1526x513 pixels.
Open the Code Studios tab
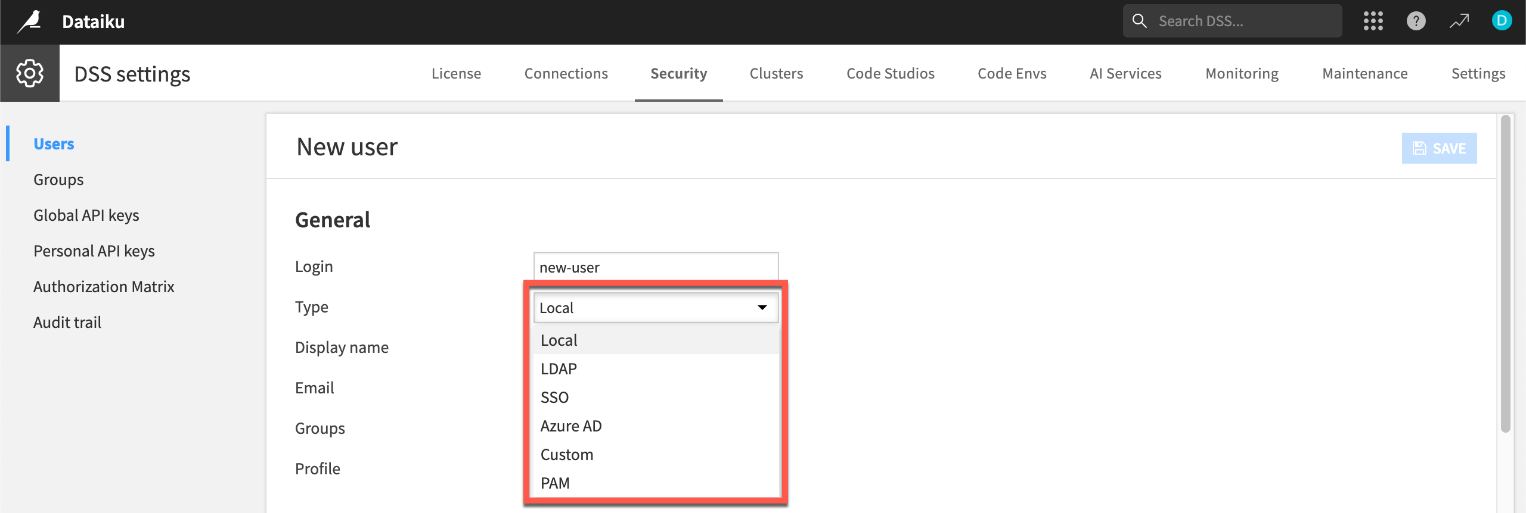click(890, 73)
